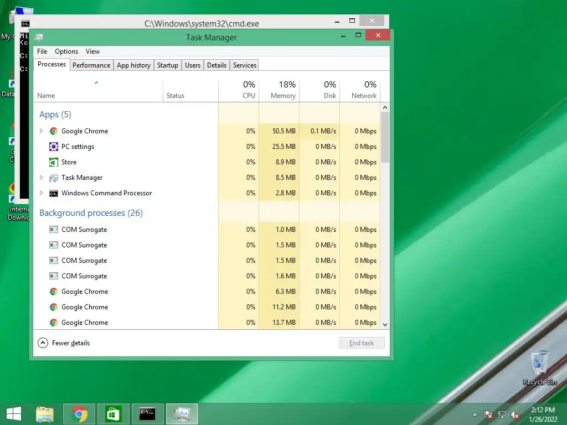Sort processes by Network column
567x425 pixels.
click(360, 89)
